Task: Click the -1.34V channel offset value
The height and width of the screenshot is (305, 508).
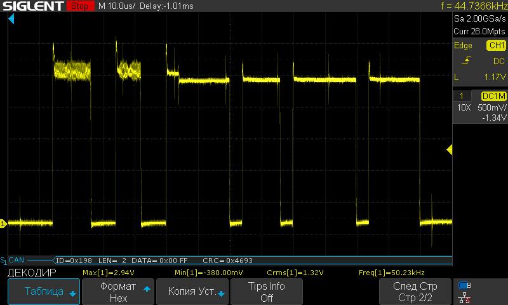Action: pos(494,118)
